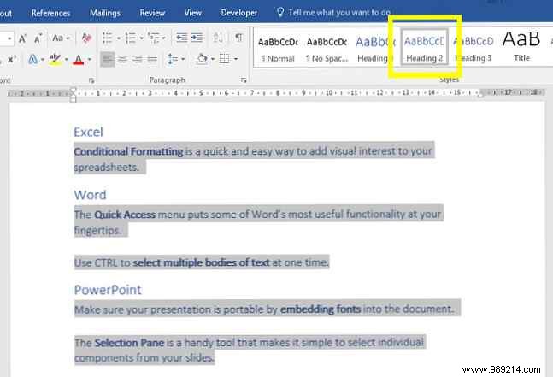Click the Increase Indent icon
Viewport: 553px width, 377px height.
[197, 38]
